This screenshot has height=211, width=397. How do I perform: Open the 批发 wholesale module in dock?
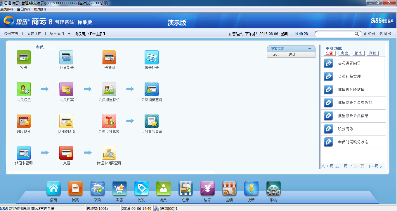coord(141,189)
